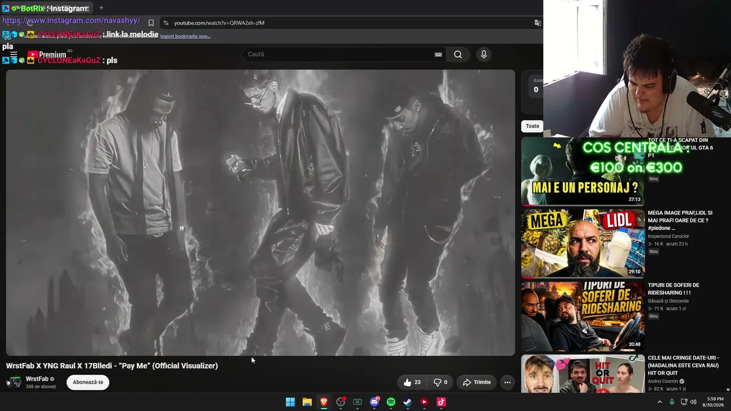731x411 pixels.
Task: Open the Windows Start menu
Action: (290, 402)
